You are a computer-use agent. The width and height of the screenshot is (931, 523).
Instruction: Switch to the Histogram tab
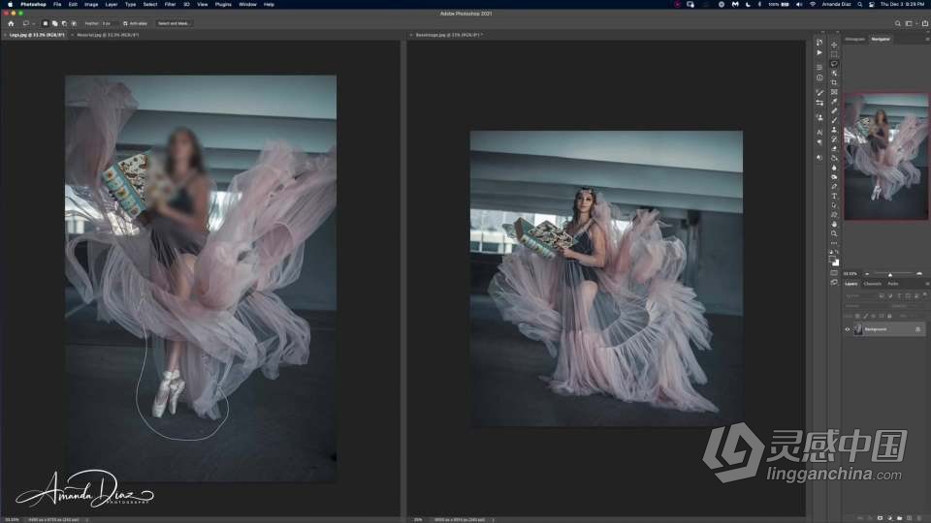click(855, 39)
